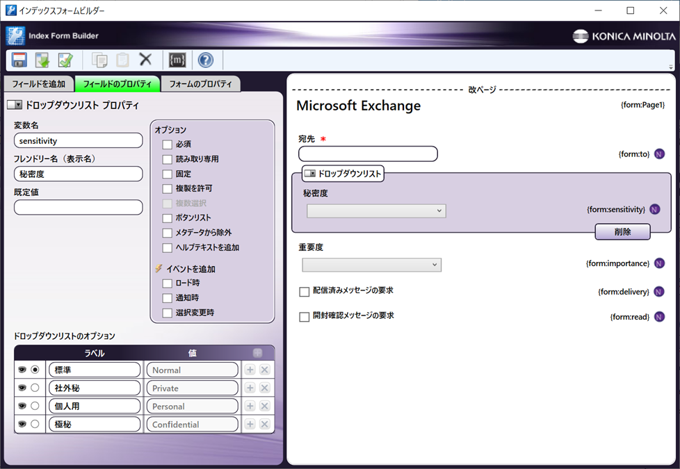Click the N badge next to {form:read}
Screen dimensions: 680x469
[x=659, y=317]
